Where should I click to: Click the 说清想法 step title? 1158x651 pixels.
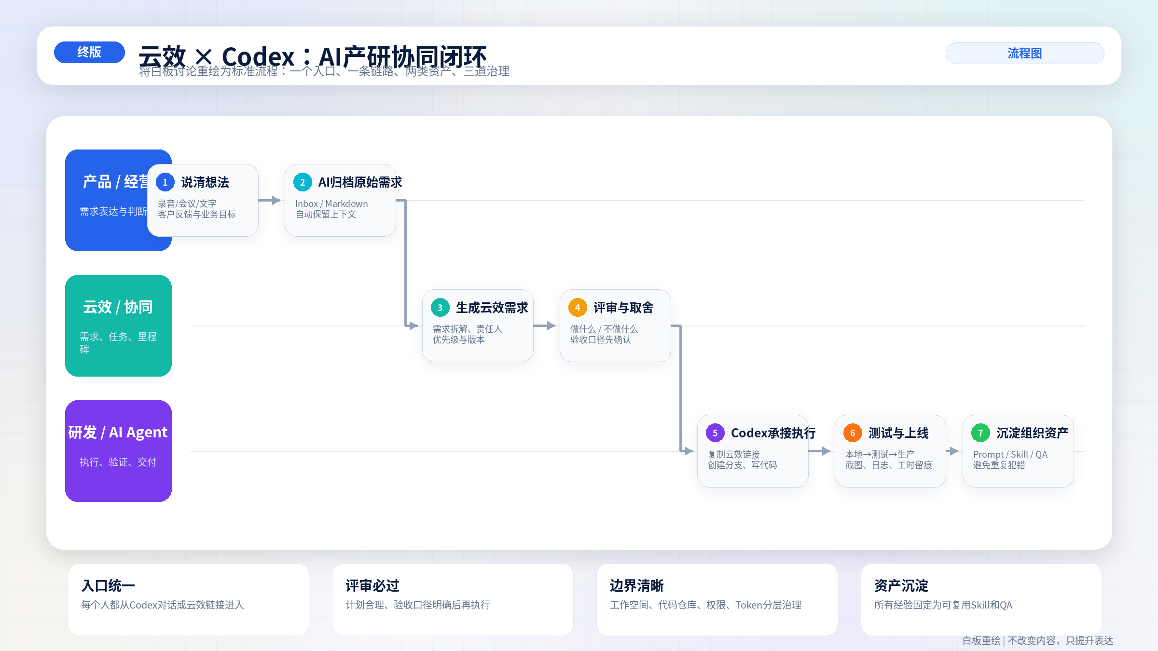pos(205,182)
